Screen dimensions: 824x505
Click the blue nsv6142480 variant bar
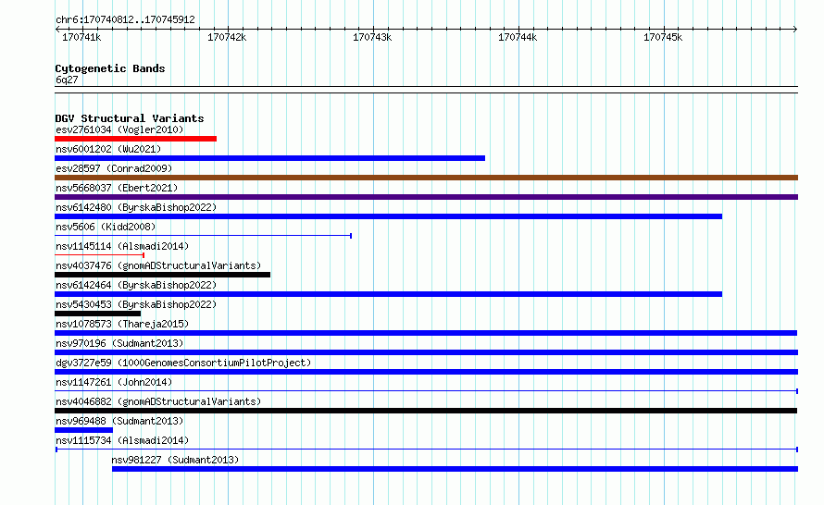(388, 216)
